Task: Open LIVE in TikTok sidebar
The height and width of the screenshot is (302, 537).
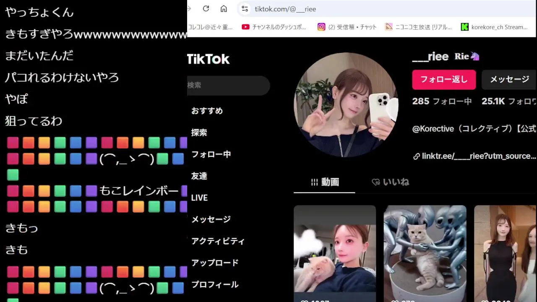Action: point(199,198)
